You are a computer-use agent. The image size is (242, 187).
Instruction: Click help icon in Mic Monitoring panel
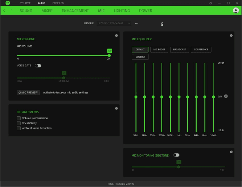[x=231, y=152]
